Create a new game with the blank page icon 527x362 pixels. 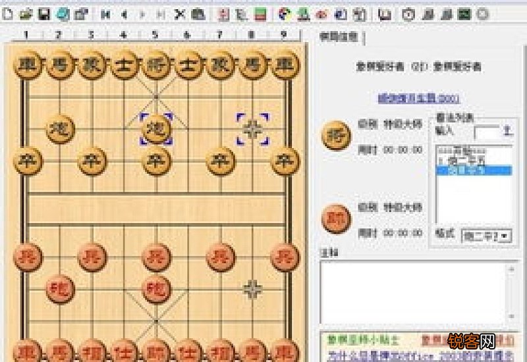7,14
